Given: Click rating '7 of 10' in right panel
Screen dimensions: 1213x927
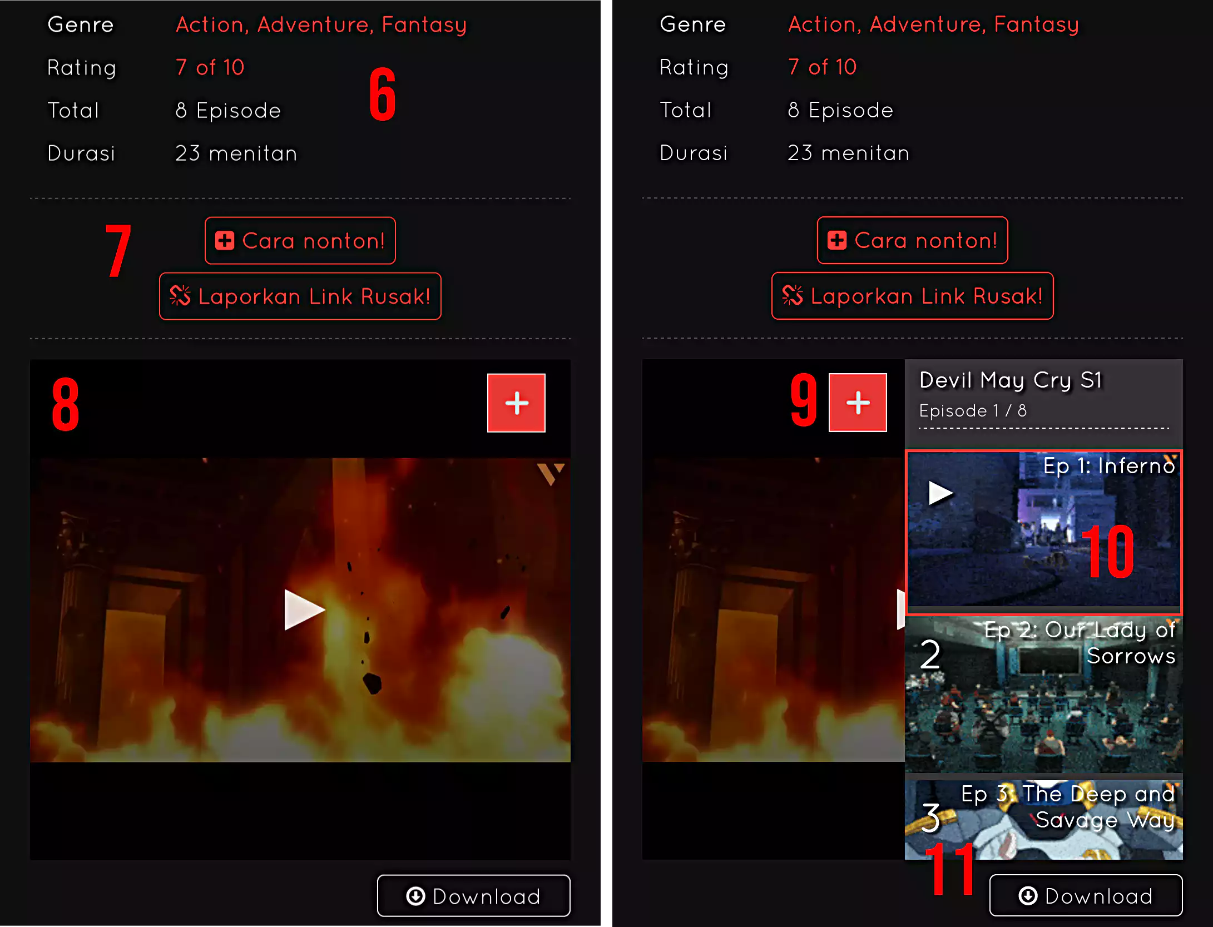Looking at the screenshot, I should click(x=822, y=67).
